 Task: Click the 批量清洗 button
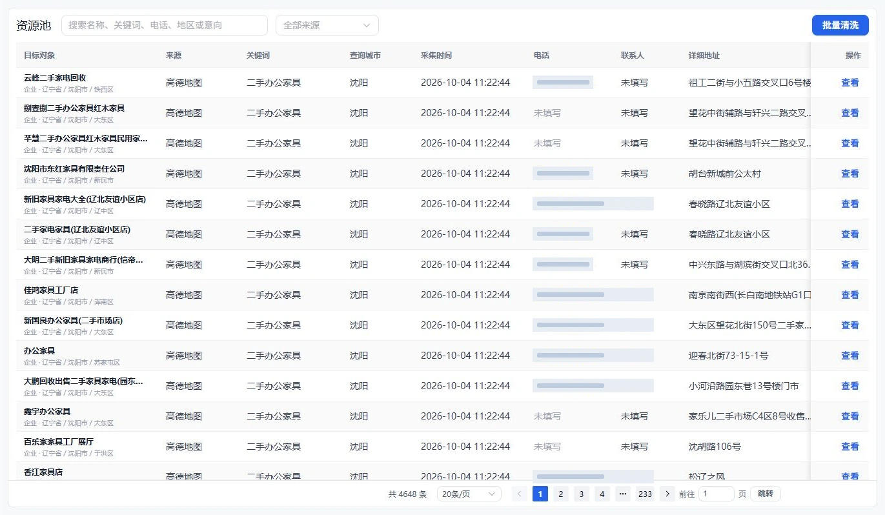click(x=840, y=25)
